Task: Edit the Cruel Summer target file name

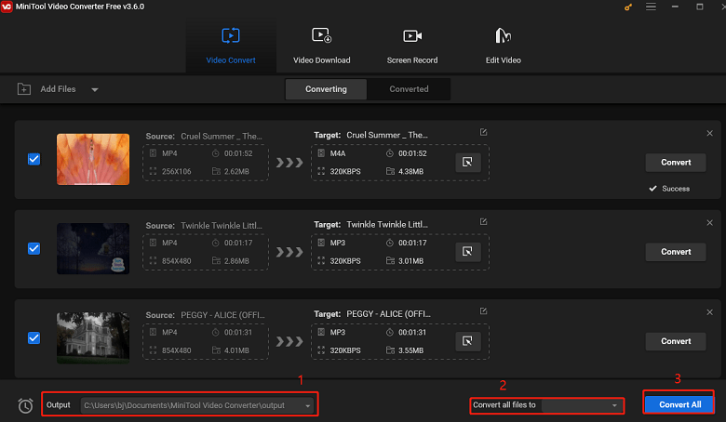Action: pos(483,132)
